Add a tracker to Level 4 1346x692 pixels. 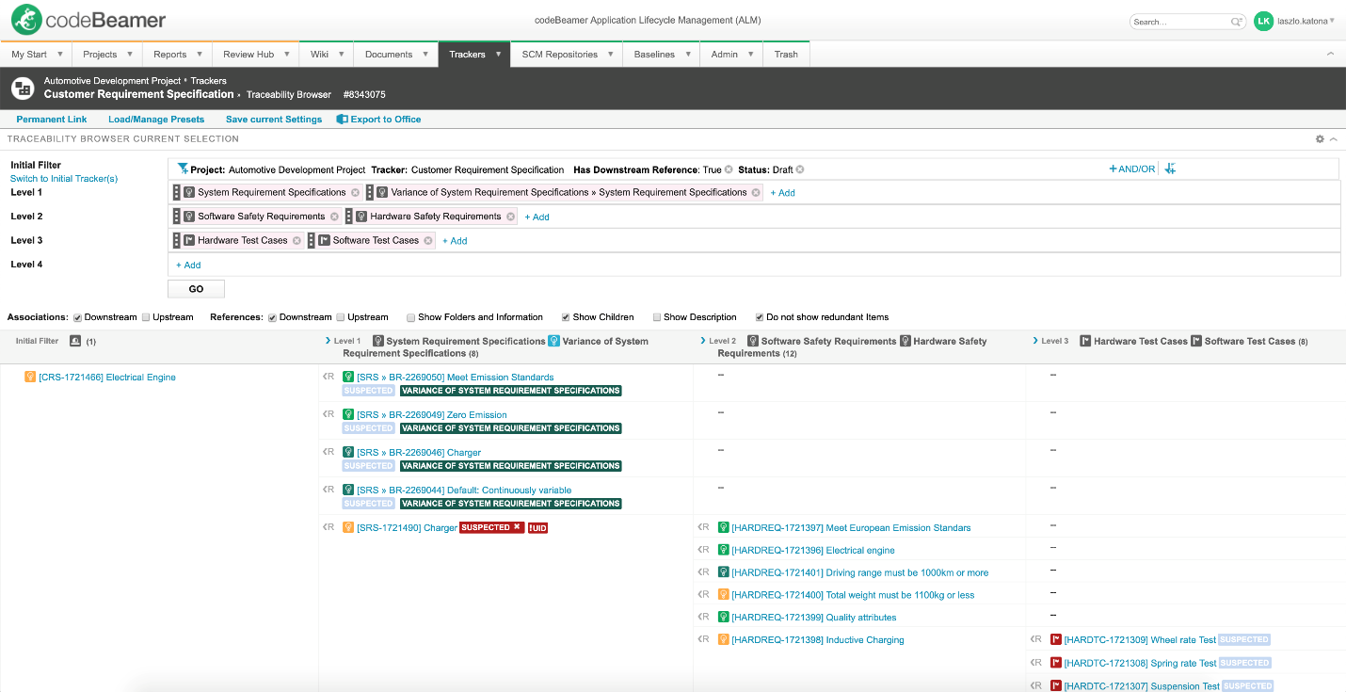[188, 266]
